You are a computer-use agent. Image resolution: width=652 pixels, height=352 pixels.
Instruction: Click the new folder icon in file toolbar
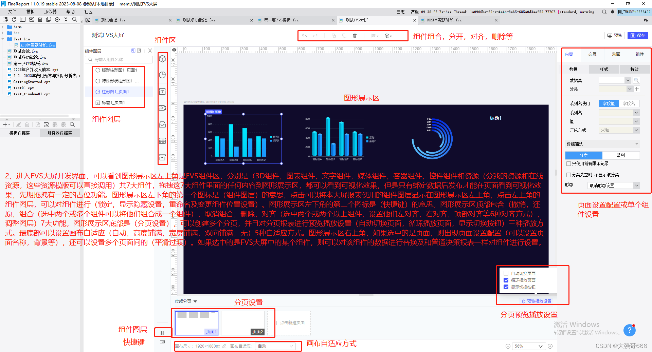(5, 20)
